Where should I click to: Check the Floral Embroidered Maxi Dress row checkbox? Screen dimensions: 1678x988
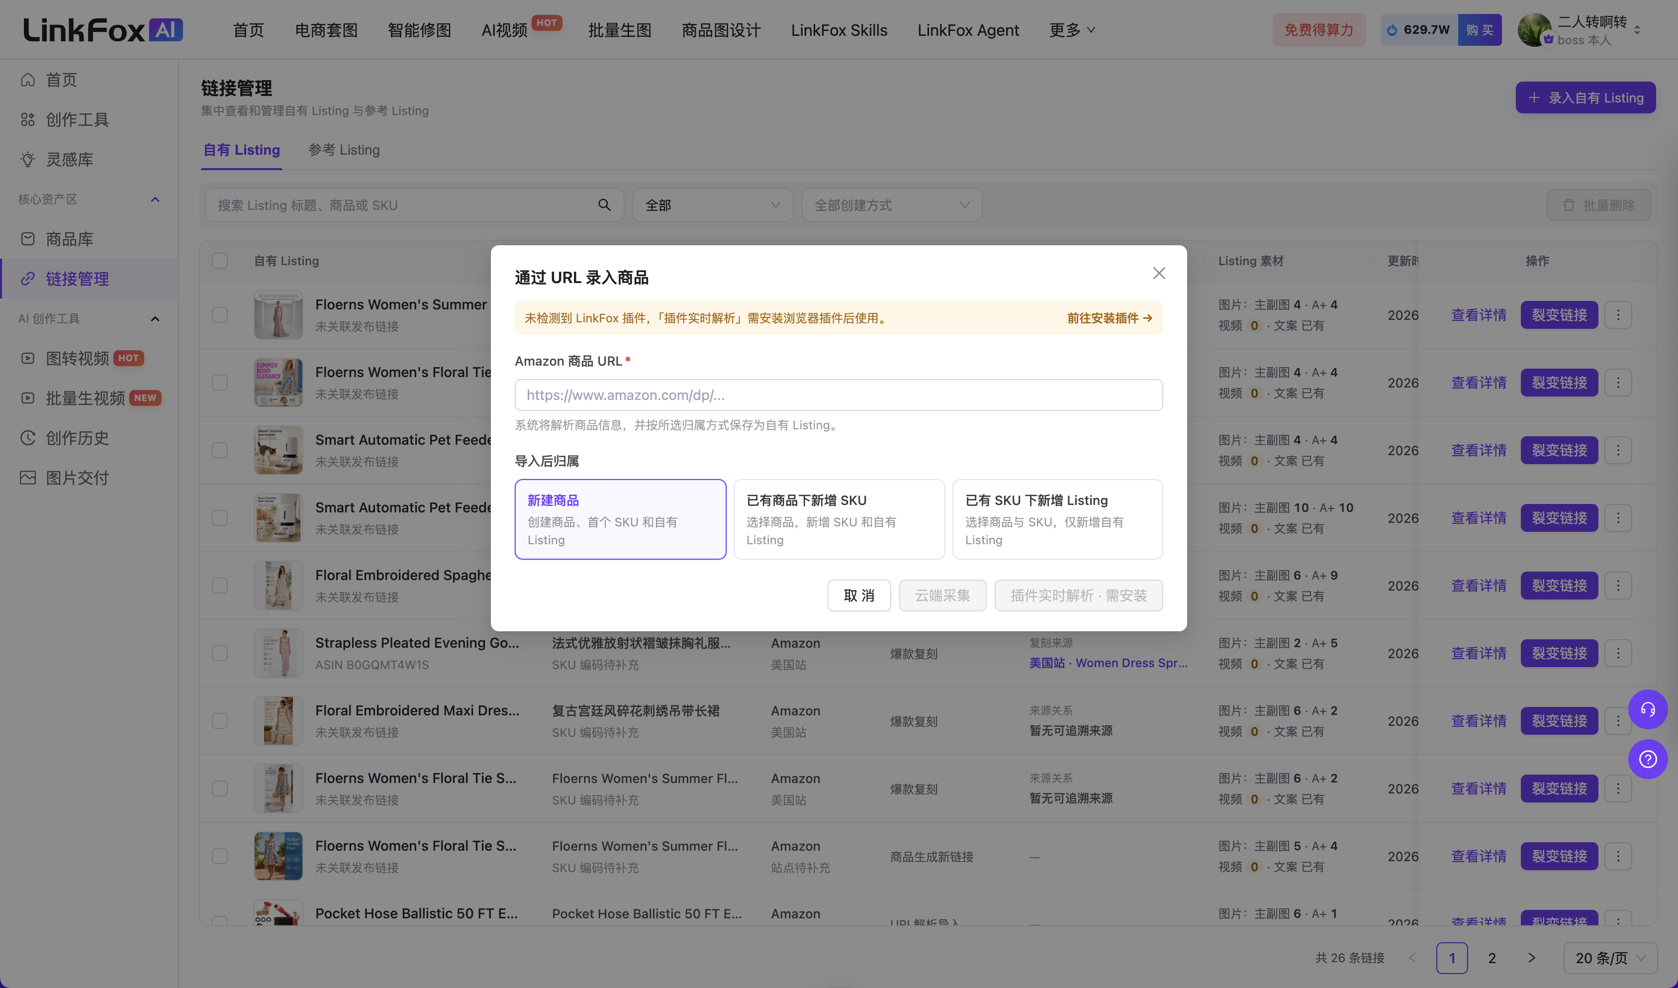pos(220,721)
